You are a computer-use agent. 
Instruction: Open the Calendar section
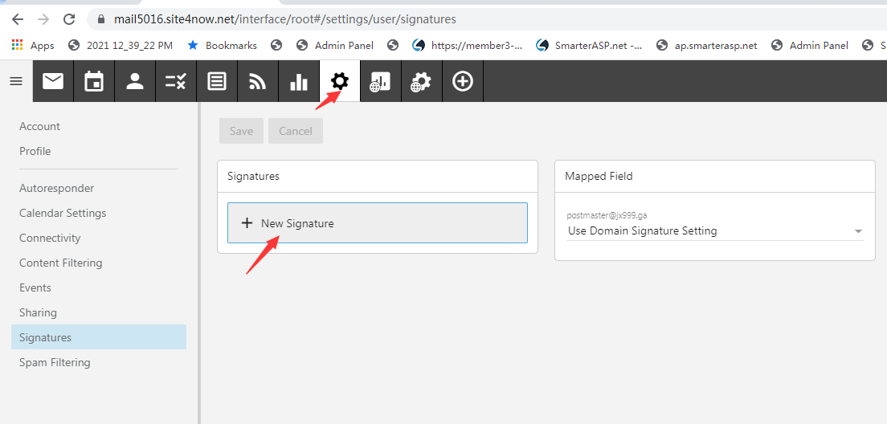point(94,81)
